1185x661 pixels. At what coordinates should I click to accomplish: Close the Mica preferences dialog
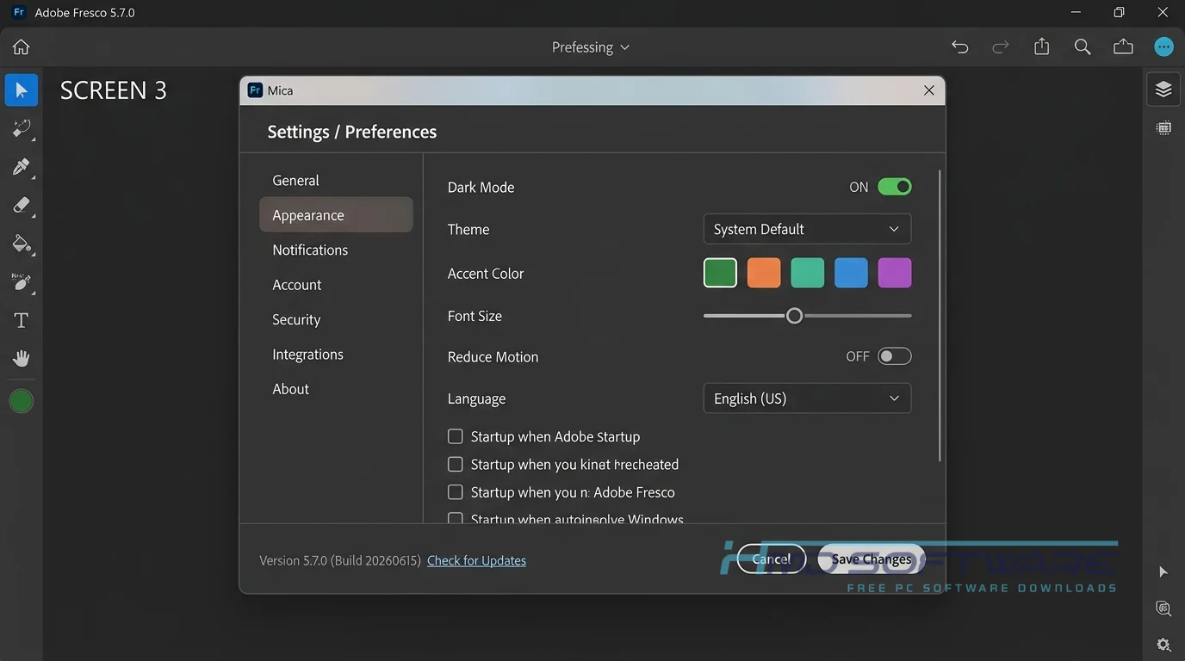(x=929, y=90)
